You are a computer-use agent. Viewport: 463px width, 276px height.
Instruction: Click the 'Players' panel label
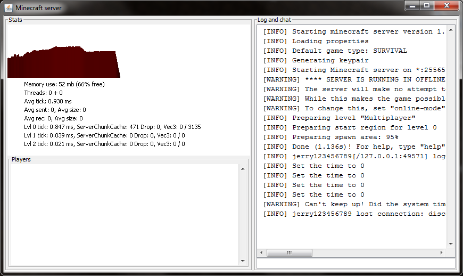pos(21,159)
